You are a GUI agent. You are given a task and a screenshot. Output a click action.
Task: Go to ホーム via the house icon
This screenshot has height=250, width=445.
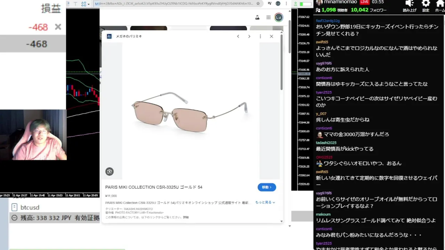pyautogui.click(x=440, y=4)
